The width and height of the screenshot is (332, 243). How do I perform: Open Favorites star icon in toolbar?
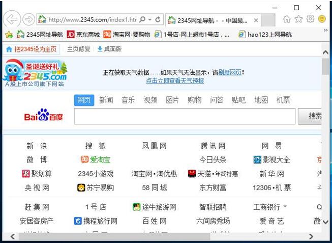pos(298,19)
